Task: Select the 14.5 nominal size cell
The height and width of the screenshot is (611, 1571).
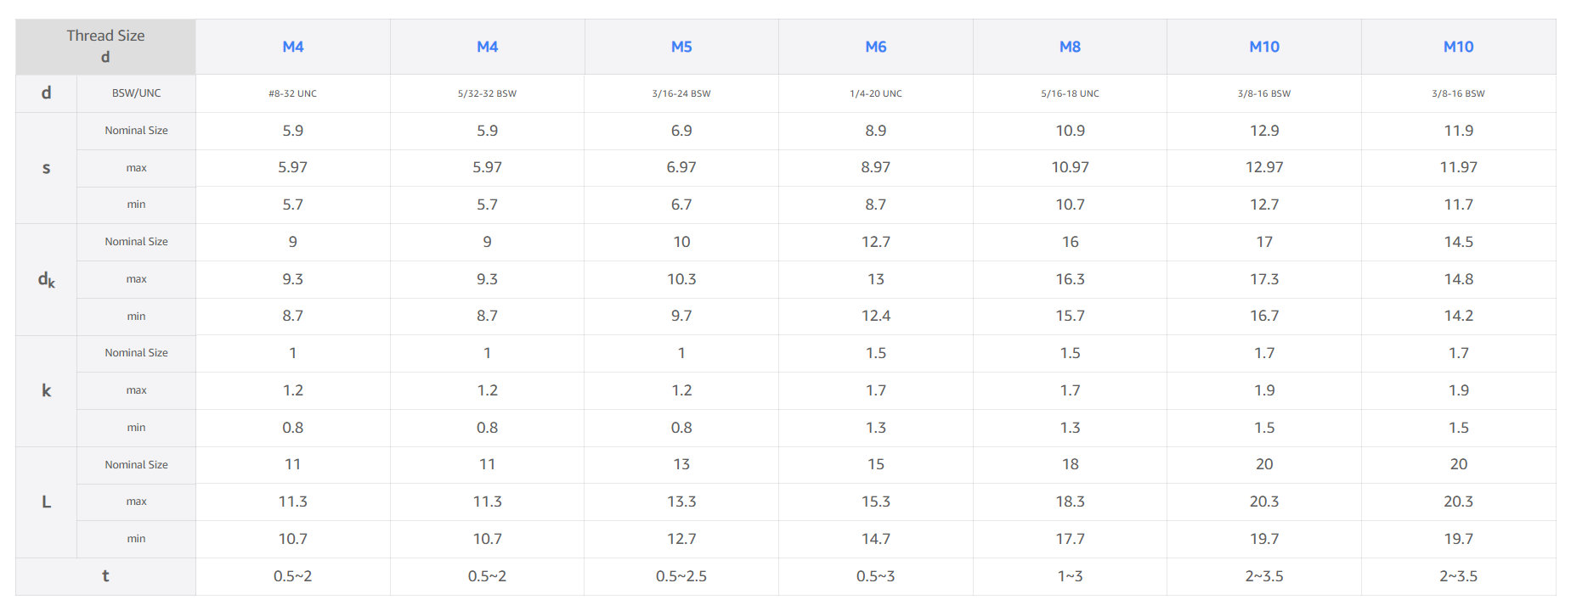Action: tap(1458, 242)
